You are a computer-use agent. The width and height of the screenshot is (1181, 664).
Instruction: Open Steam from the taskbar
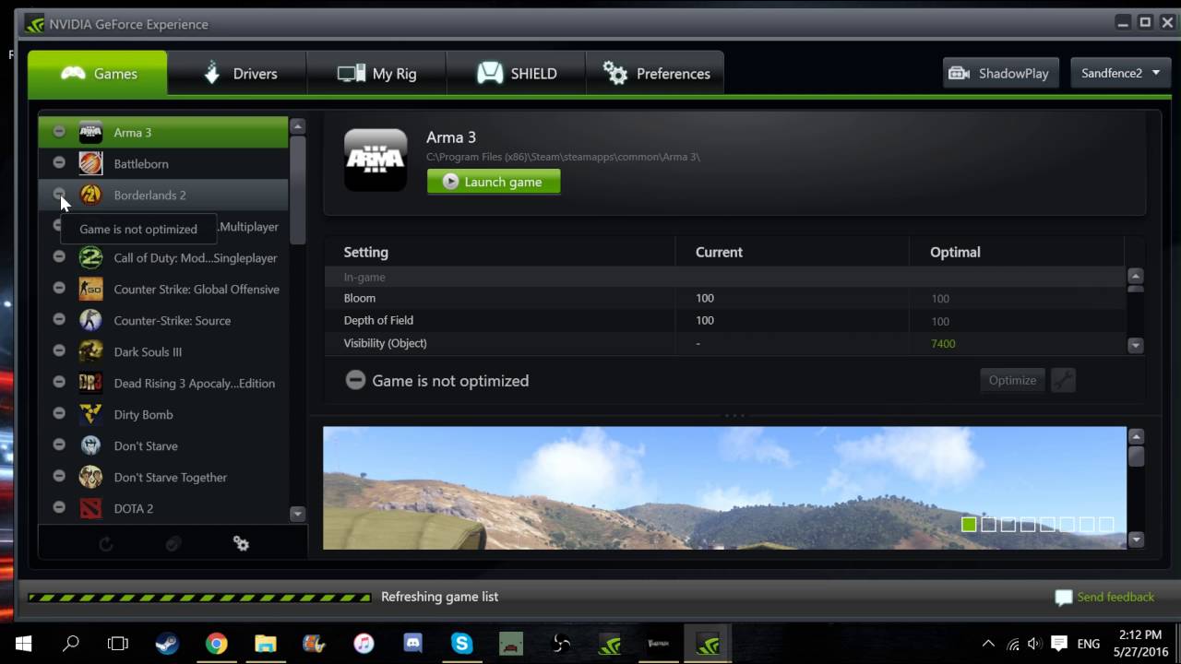(167, 644)
